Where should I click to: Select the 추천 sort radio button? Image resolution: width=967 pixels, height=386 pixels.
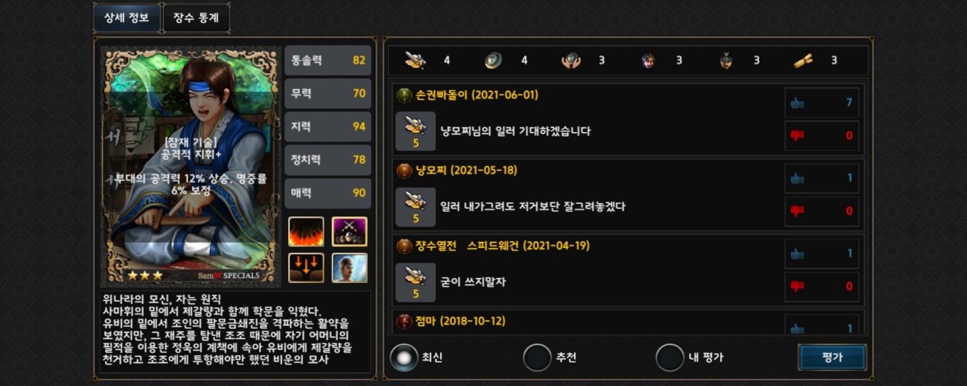(x=537, y=358)
